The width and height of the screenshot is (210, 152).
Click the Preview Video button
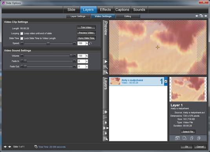(86, 33)
